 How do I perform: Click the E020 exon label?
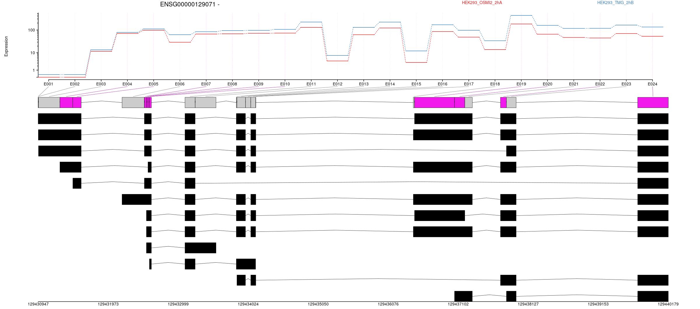pos(547,84)
